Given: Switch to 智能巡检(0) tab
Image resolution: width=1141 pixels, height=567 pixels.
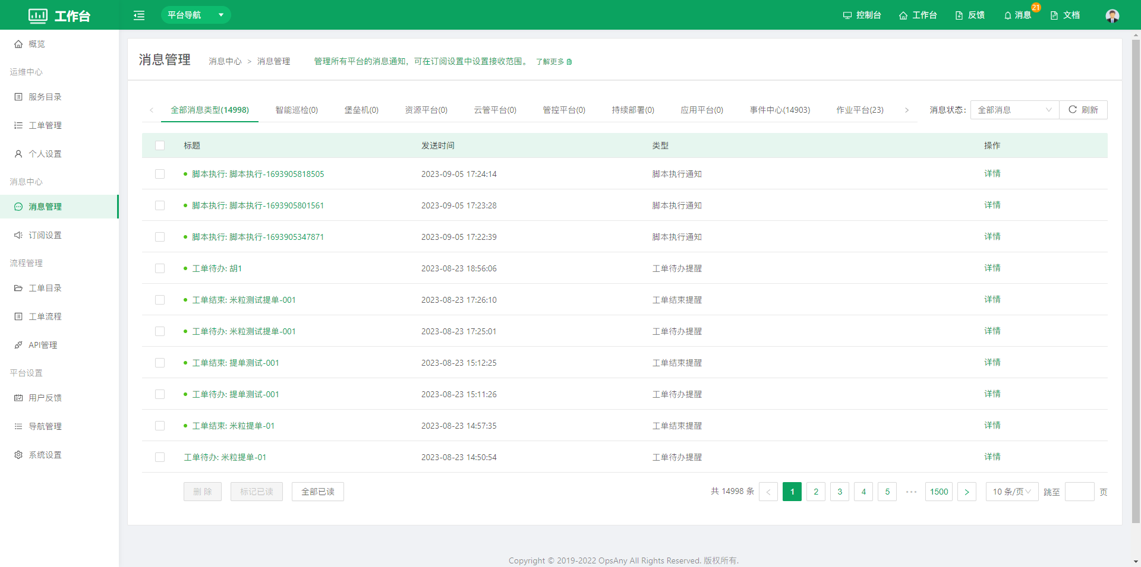Looking at the screenshot, I should [297, 110].
